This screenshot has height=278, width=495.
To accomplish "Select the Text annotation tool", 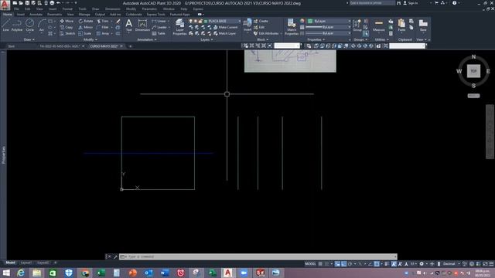I will tap(129, 25).
